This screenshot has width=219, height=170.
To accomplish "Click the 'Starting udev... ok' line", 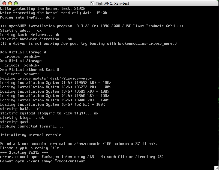I will click(21, 31).
